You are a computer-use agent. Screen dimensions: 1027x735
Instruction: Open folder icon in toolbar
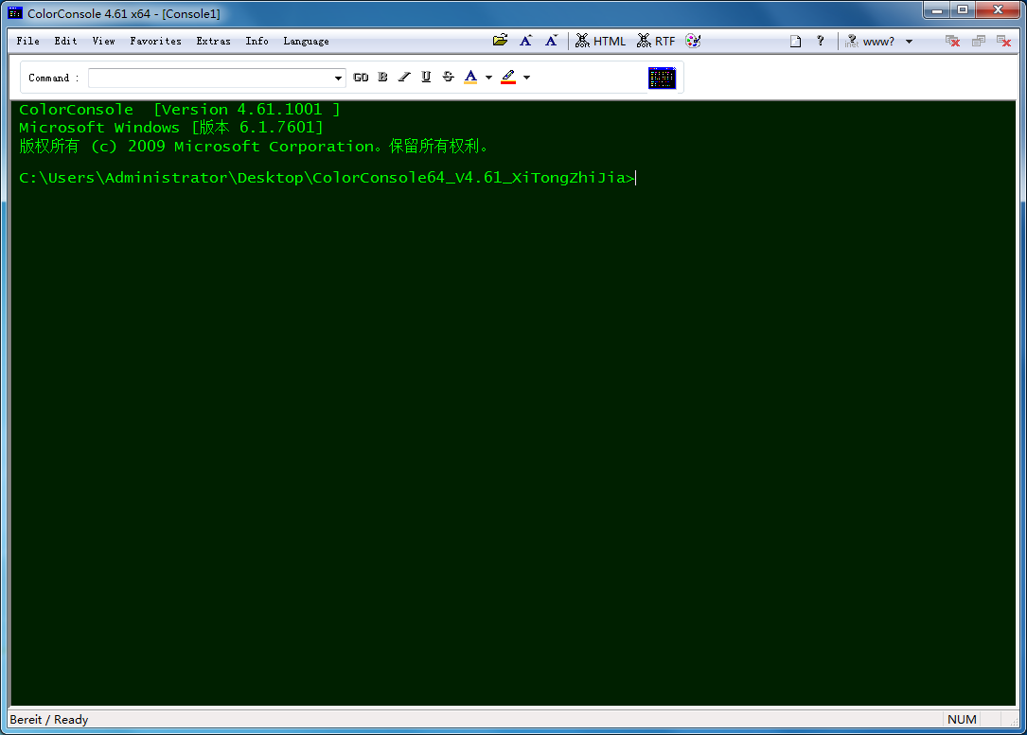point(501,41)
